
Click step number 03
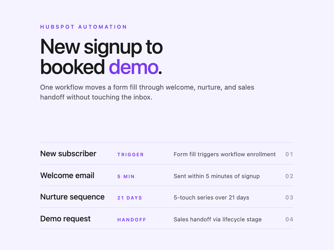coord(289,198)
